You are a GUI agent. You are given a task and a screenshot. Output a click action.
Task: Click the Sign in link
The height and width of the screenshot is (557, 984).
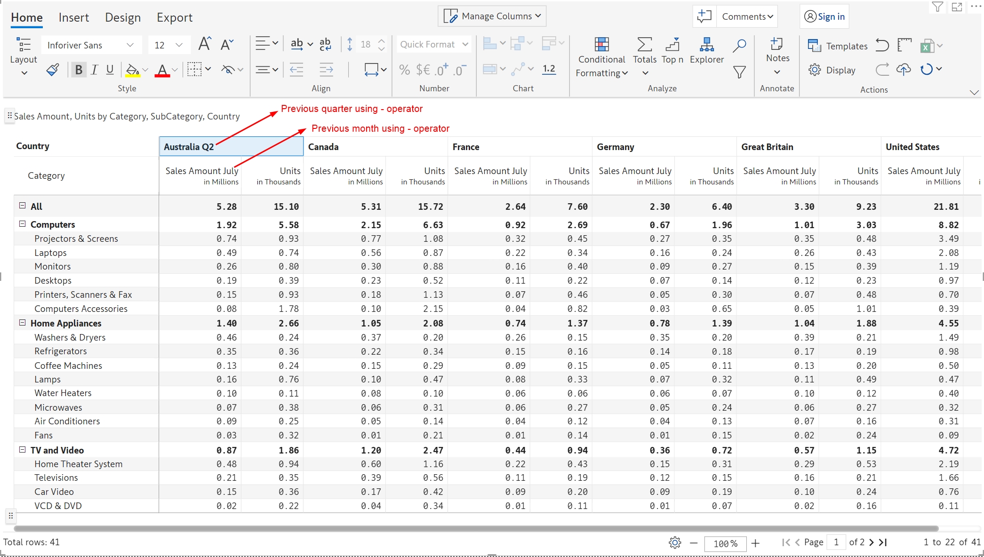824,16
